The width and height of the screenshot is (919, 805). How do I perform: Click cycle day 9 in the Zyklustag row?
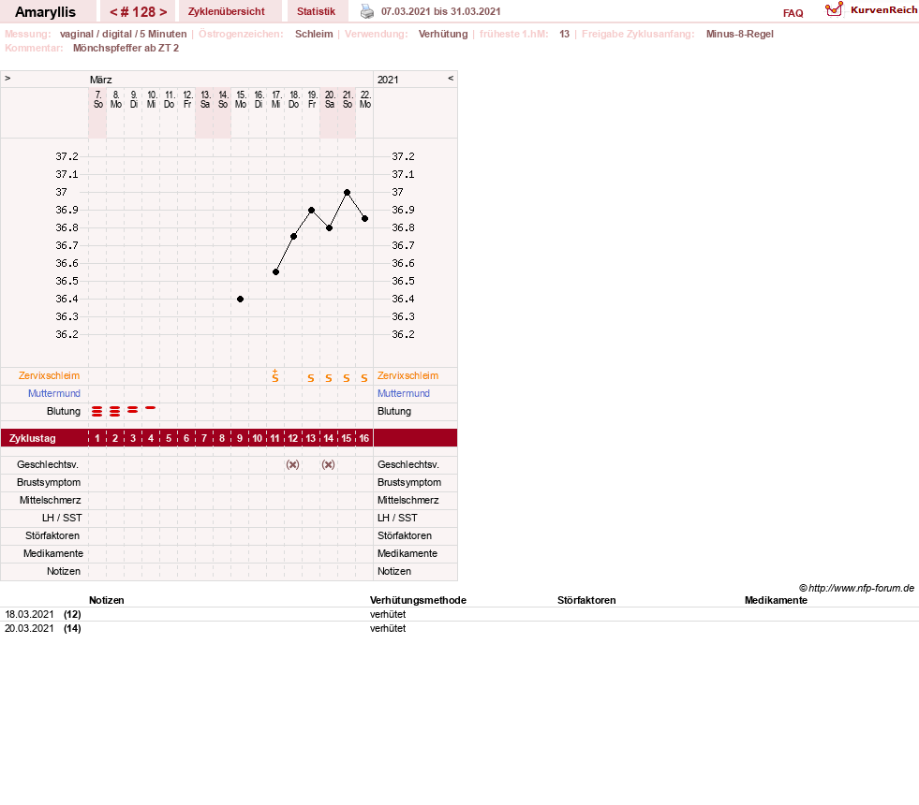click(x=240, y=438)
